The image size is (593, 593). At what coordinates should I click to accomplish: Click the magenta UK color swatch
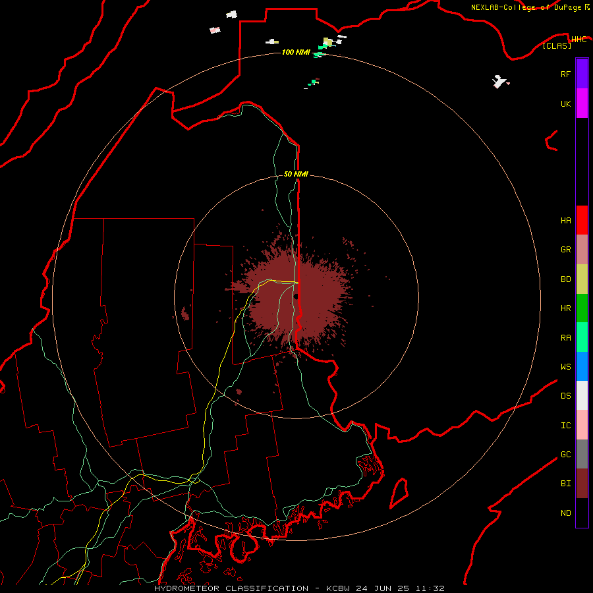(582, 103)
